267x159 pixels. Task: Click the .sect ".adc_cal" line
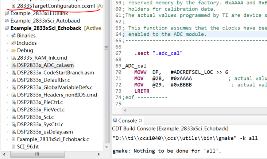coord(158,53)
